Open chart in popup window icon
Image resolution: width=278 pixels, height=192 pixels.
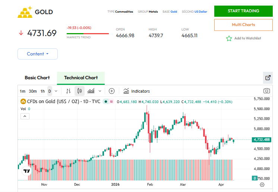tap(268, 78)
